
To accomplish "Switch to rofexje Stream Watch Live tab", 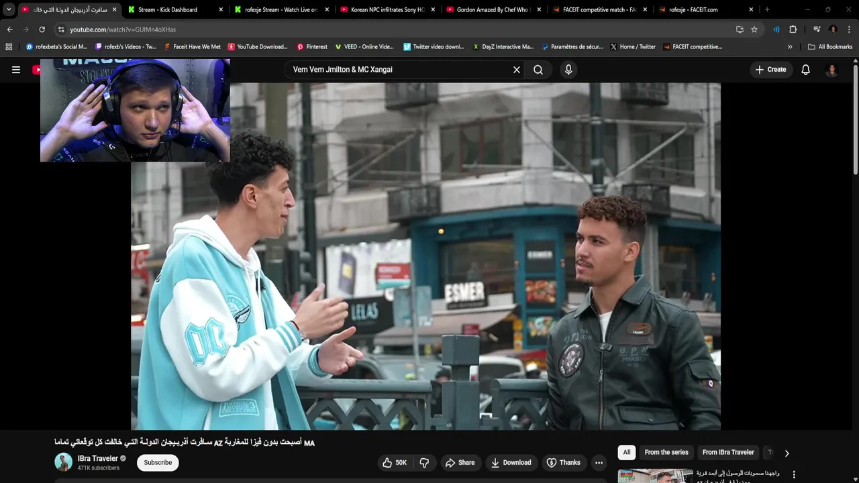I will (282, 9).
